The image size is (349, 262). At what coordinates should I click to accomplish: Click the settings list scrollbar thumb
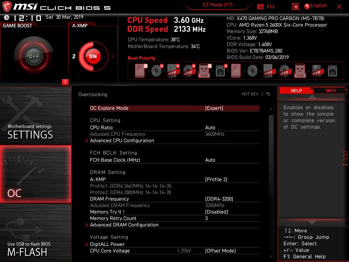[271, 155]
